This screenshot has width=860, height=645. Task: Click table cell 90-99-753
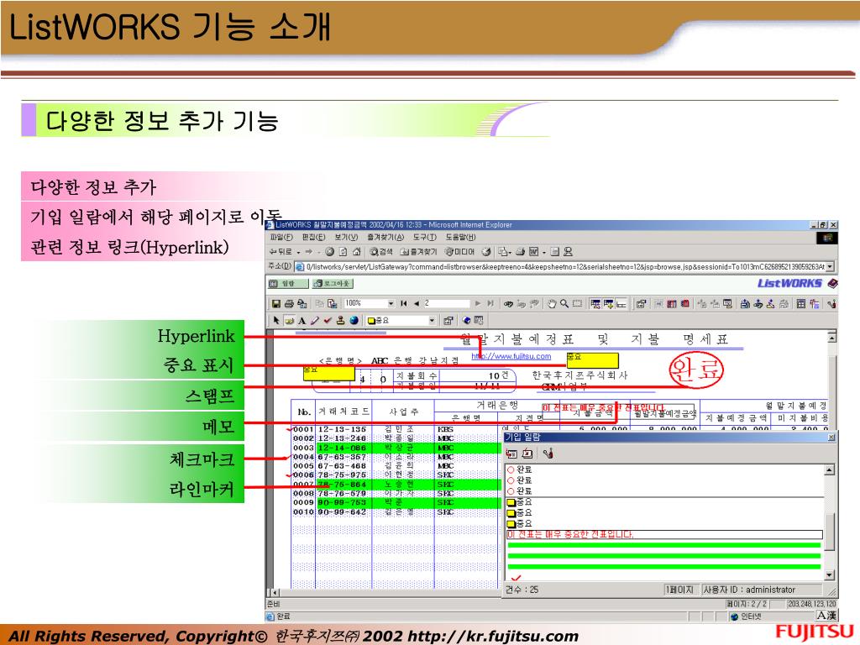[343, 502]
